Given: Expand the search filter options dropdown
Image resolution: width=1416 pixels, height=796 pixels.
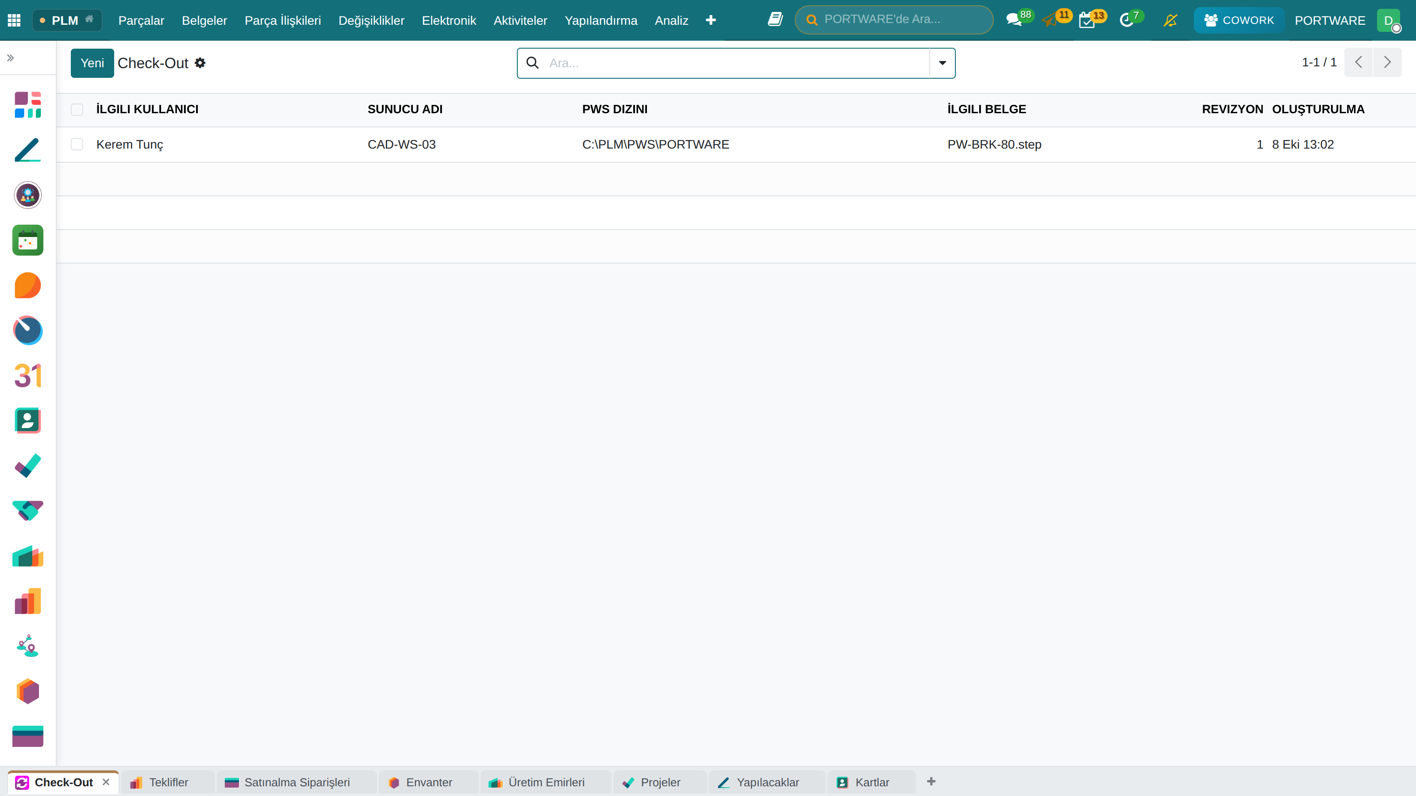Looking at the screenshot, I should 942,63.
